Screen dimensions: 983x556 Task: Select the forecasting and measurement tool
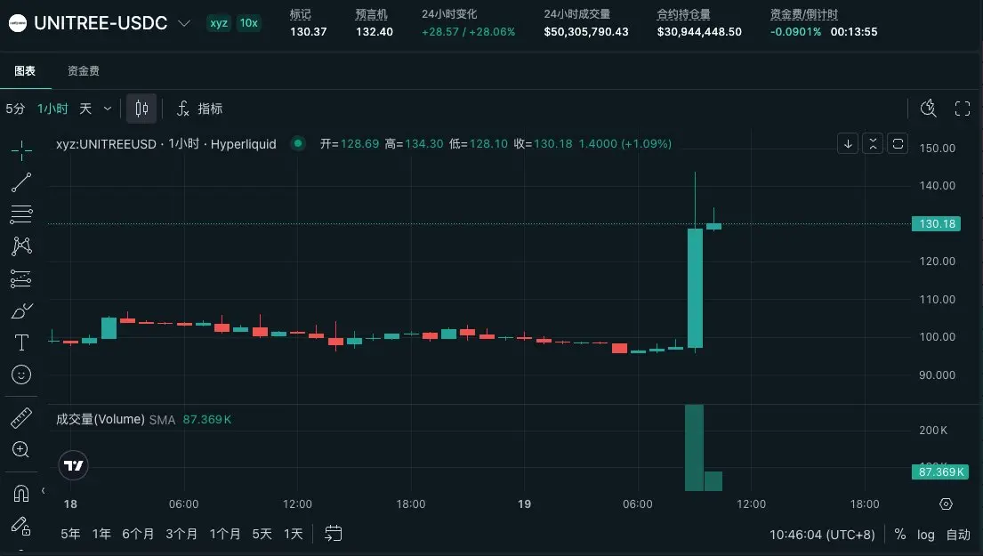coord(21,278)
